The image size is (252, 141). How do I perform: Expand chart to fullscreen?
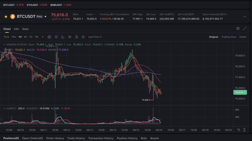pyautogui.click(x=245, y=28)
